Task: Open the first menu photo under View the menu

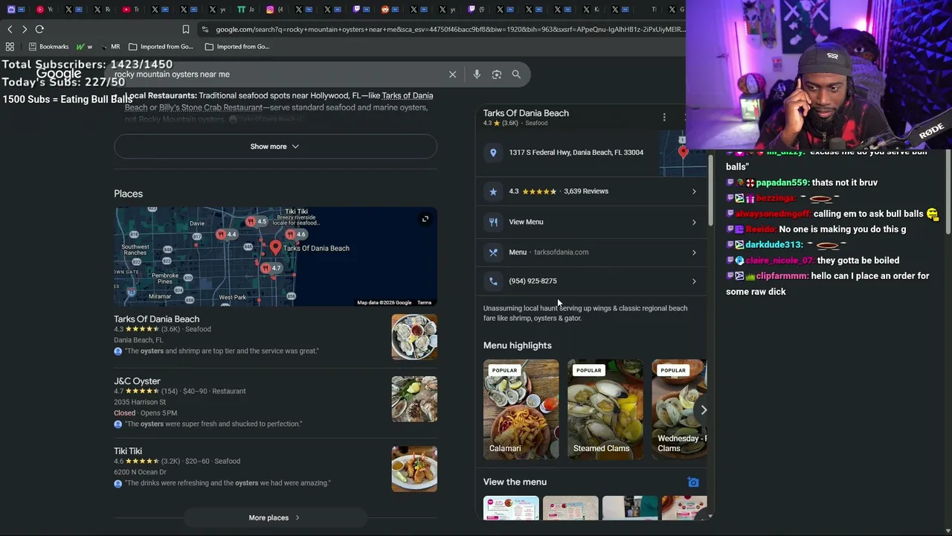Action: click(511, 508)
